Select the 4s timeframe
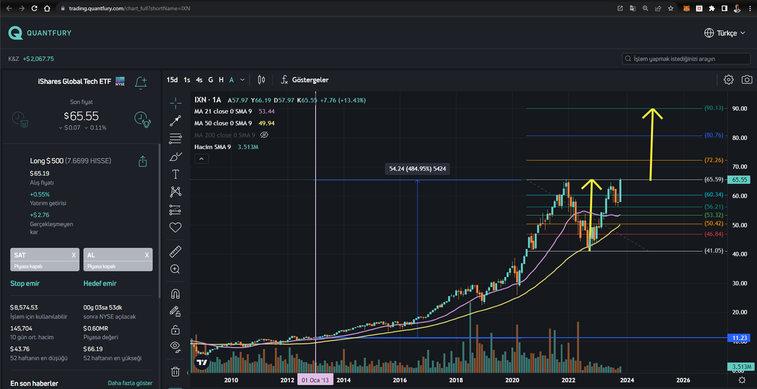 [x=199, y=80]
